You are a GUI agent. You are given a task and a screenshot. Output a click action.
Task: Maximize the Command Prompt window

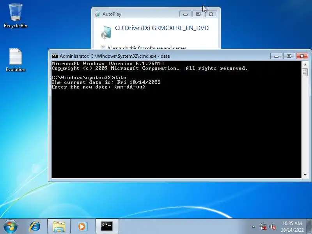[289, 56]
